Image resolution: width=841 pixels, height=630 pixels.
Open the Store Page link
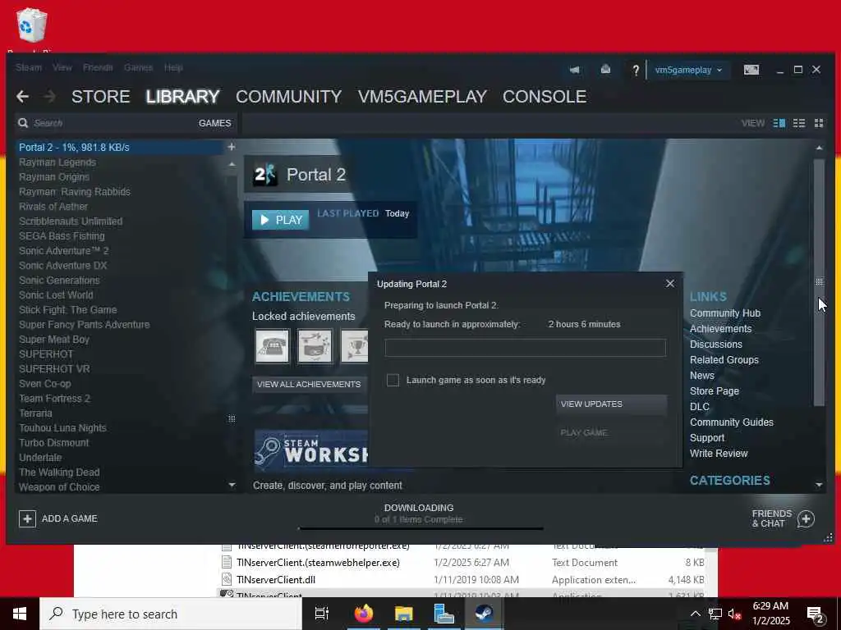click(715, 391)
